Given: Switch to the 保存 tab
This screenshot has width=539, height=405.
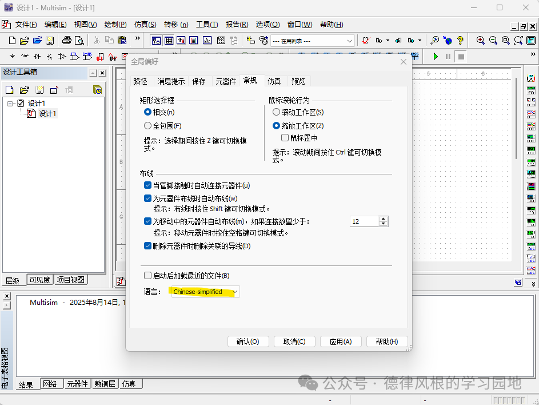Looking at the screenshot, I should (199, 82).
